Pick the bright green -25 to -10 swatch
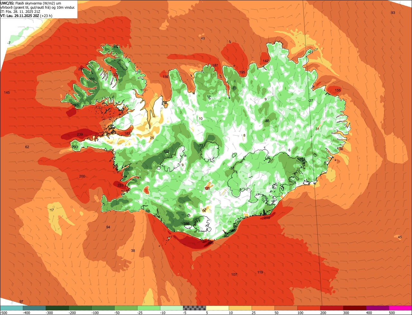Image resolution: width=412 pixels, height=315 pixels. [x=148, y=308]
